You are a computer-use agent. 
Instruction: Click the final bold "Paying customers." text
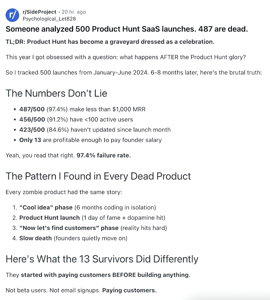tap(129, 290)
